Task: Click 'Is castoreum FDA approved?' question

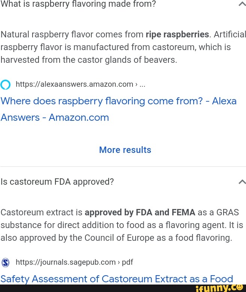Action: [57, 182]
